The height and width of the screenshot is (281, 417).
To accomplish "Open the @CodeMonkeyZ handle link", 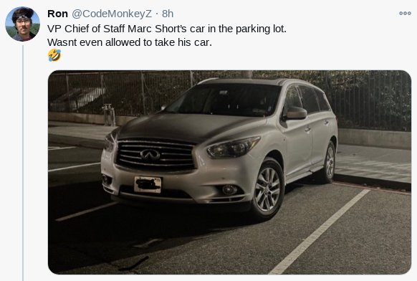I will 112,14.
